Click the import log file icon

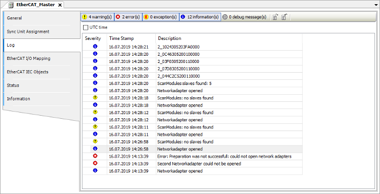[284, 17]
